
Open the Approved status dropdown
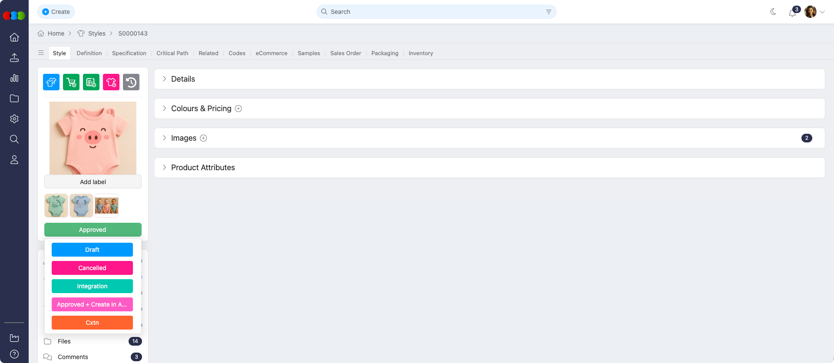pos(93,230)
